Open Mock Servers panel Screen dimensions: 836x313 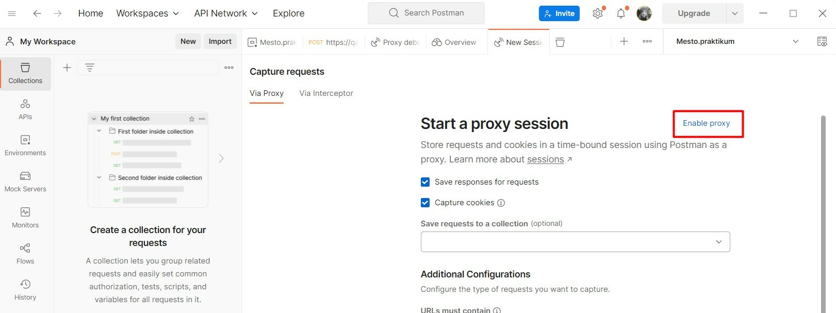[x=25, y=182]
